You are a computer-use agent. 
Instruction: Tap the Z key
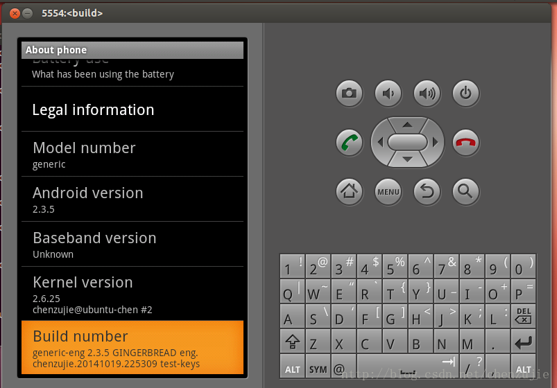click(x=318, y=341)
